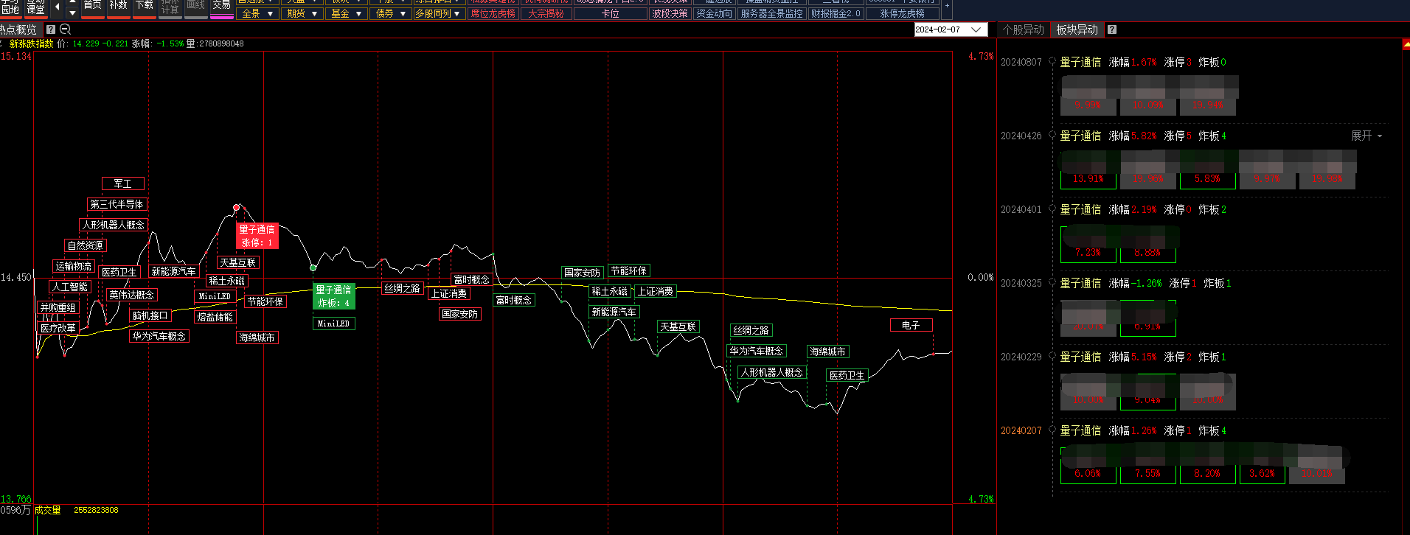Open the 期货 dropdown menu
The width and height of the screenshot is (1410, 535).
[x=302, y=13]
